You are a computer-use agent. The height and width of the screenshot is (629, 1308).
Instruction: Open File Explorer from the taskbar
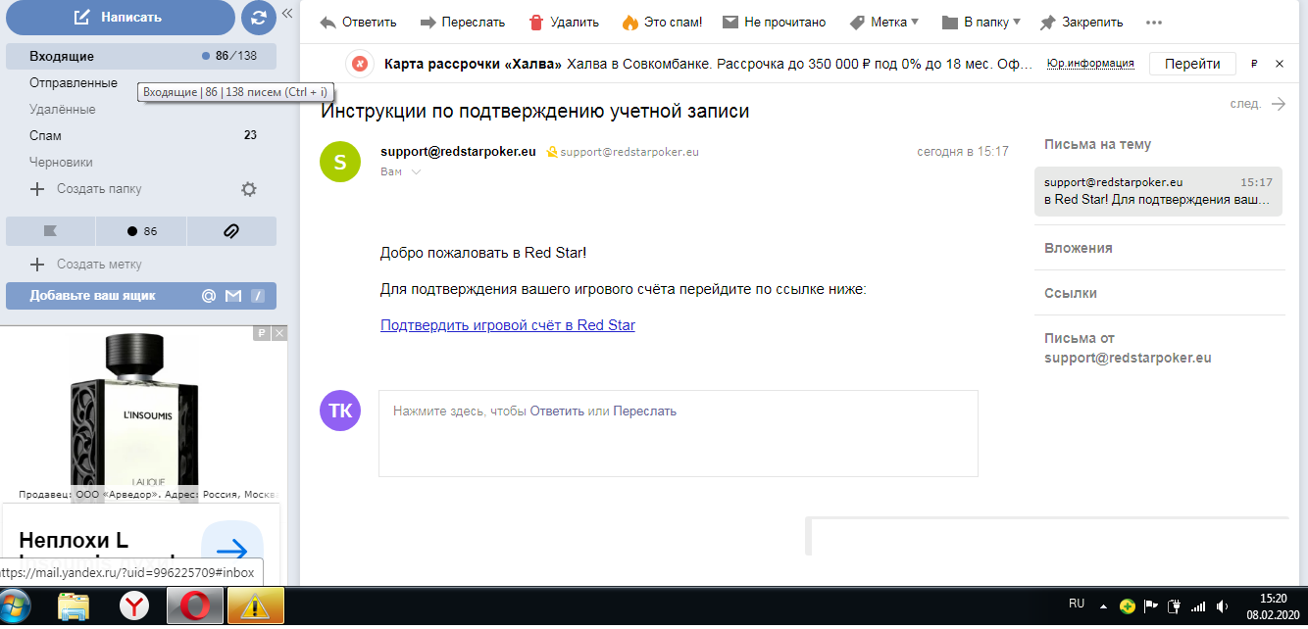pos(75,607)
